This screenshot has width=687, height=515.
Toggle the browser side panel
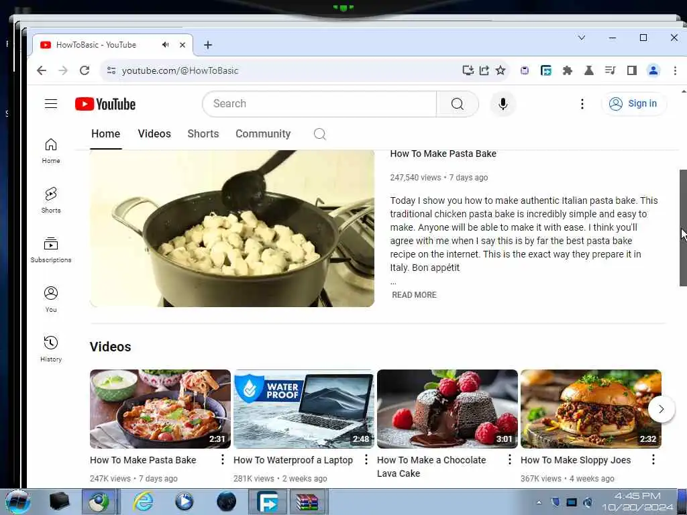coord(631,70)
